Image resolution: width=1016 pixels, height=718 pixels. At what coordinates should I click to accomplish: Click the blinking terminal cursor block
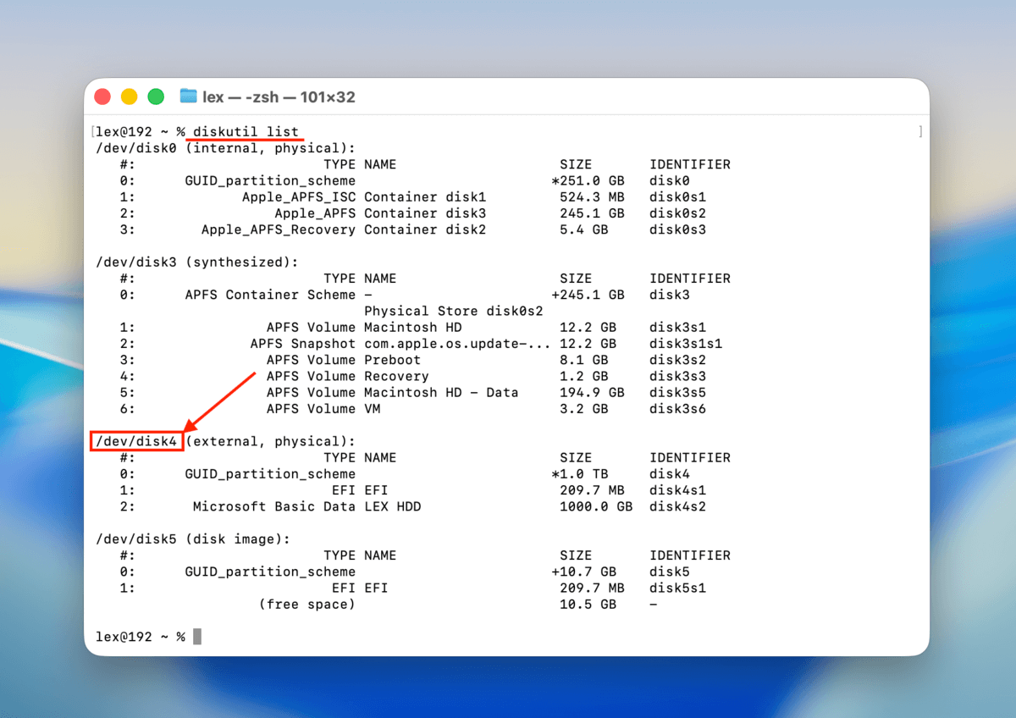tap(196, 636)
